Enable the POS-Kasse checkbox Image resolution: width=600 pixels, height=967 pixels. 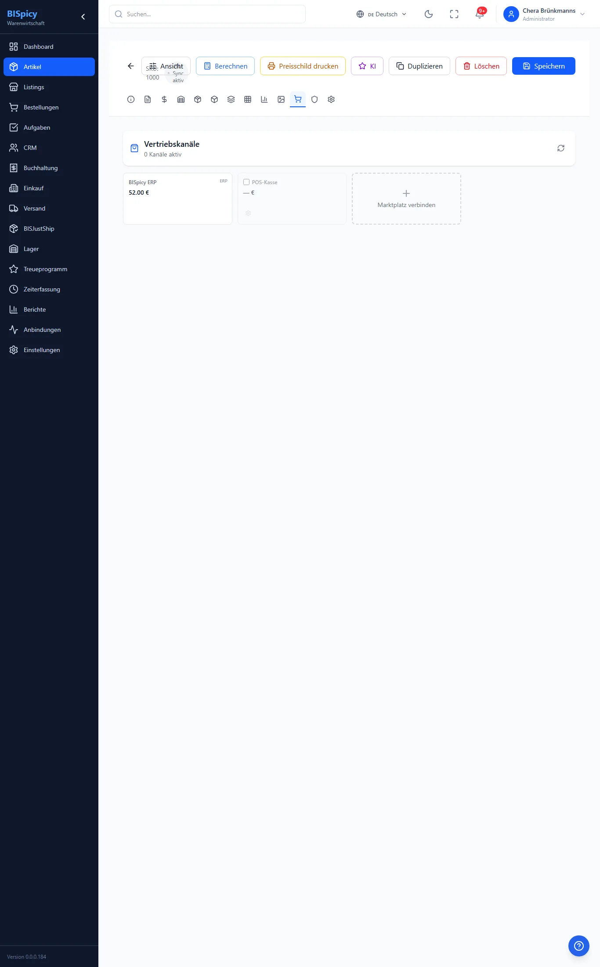coord(246,182)
